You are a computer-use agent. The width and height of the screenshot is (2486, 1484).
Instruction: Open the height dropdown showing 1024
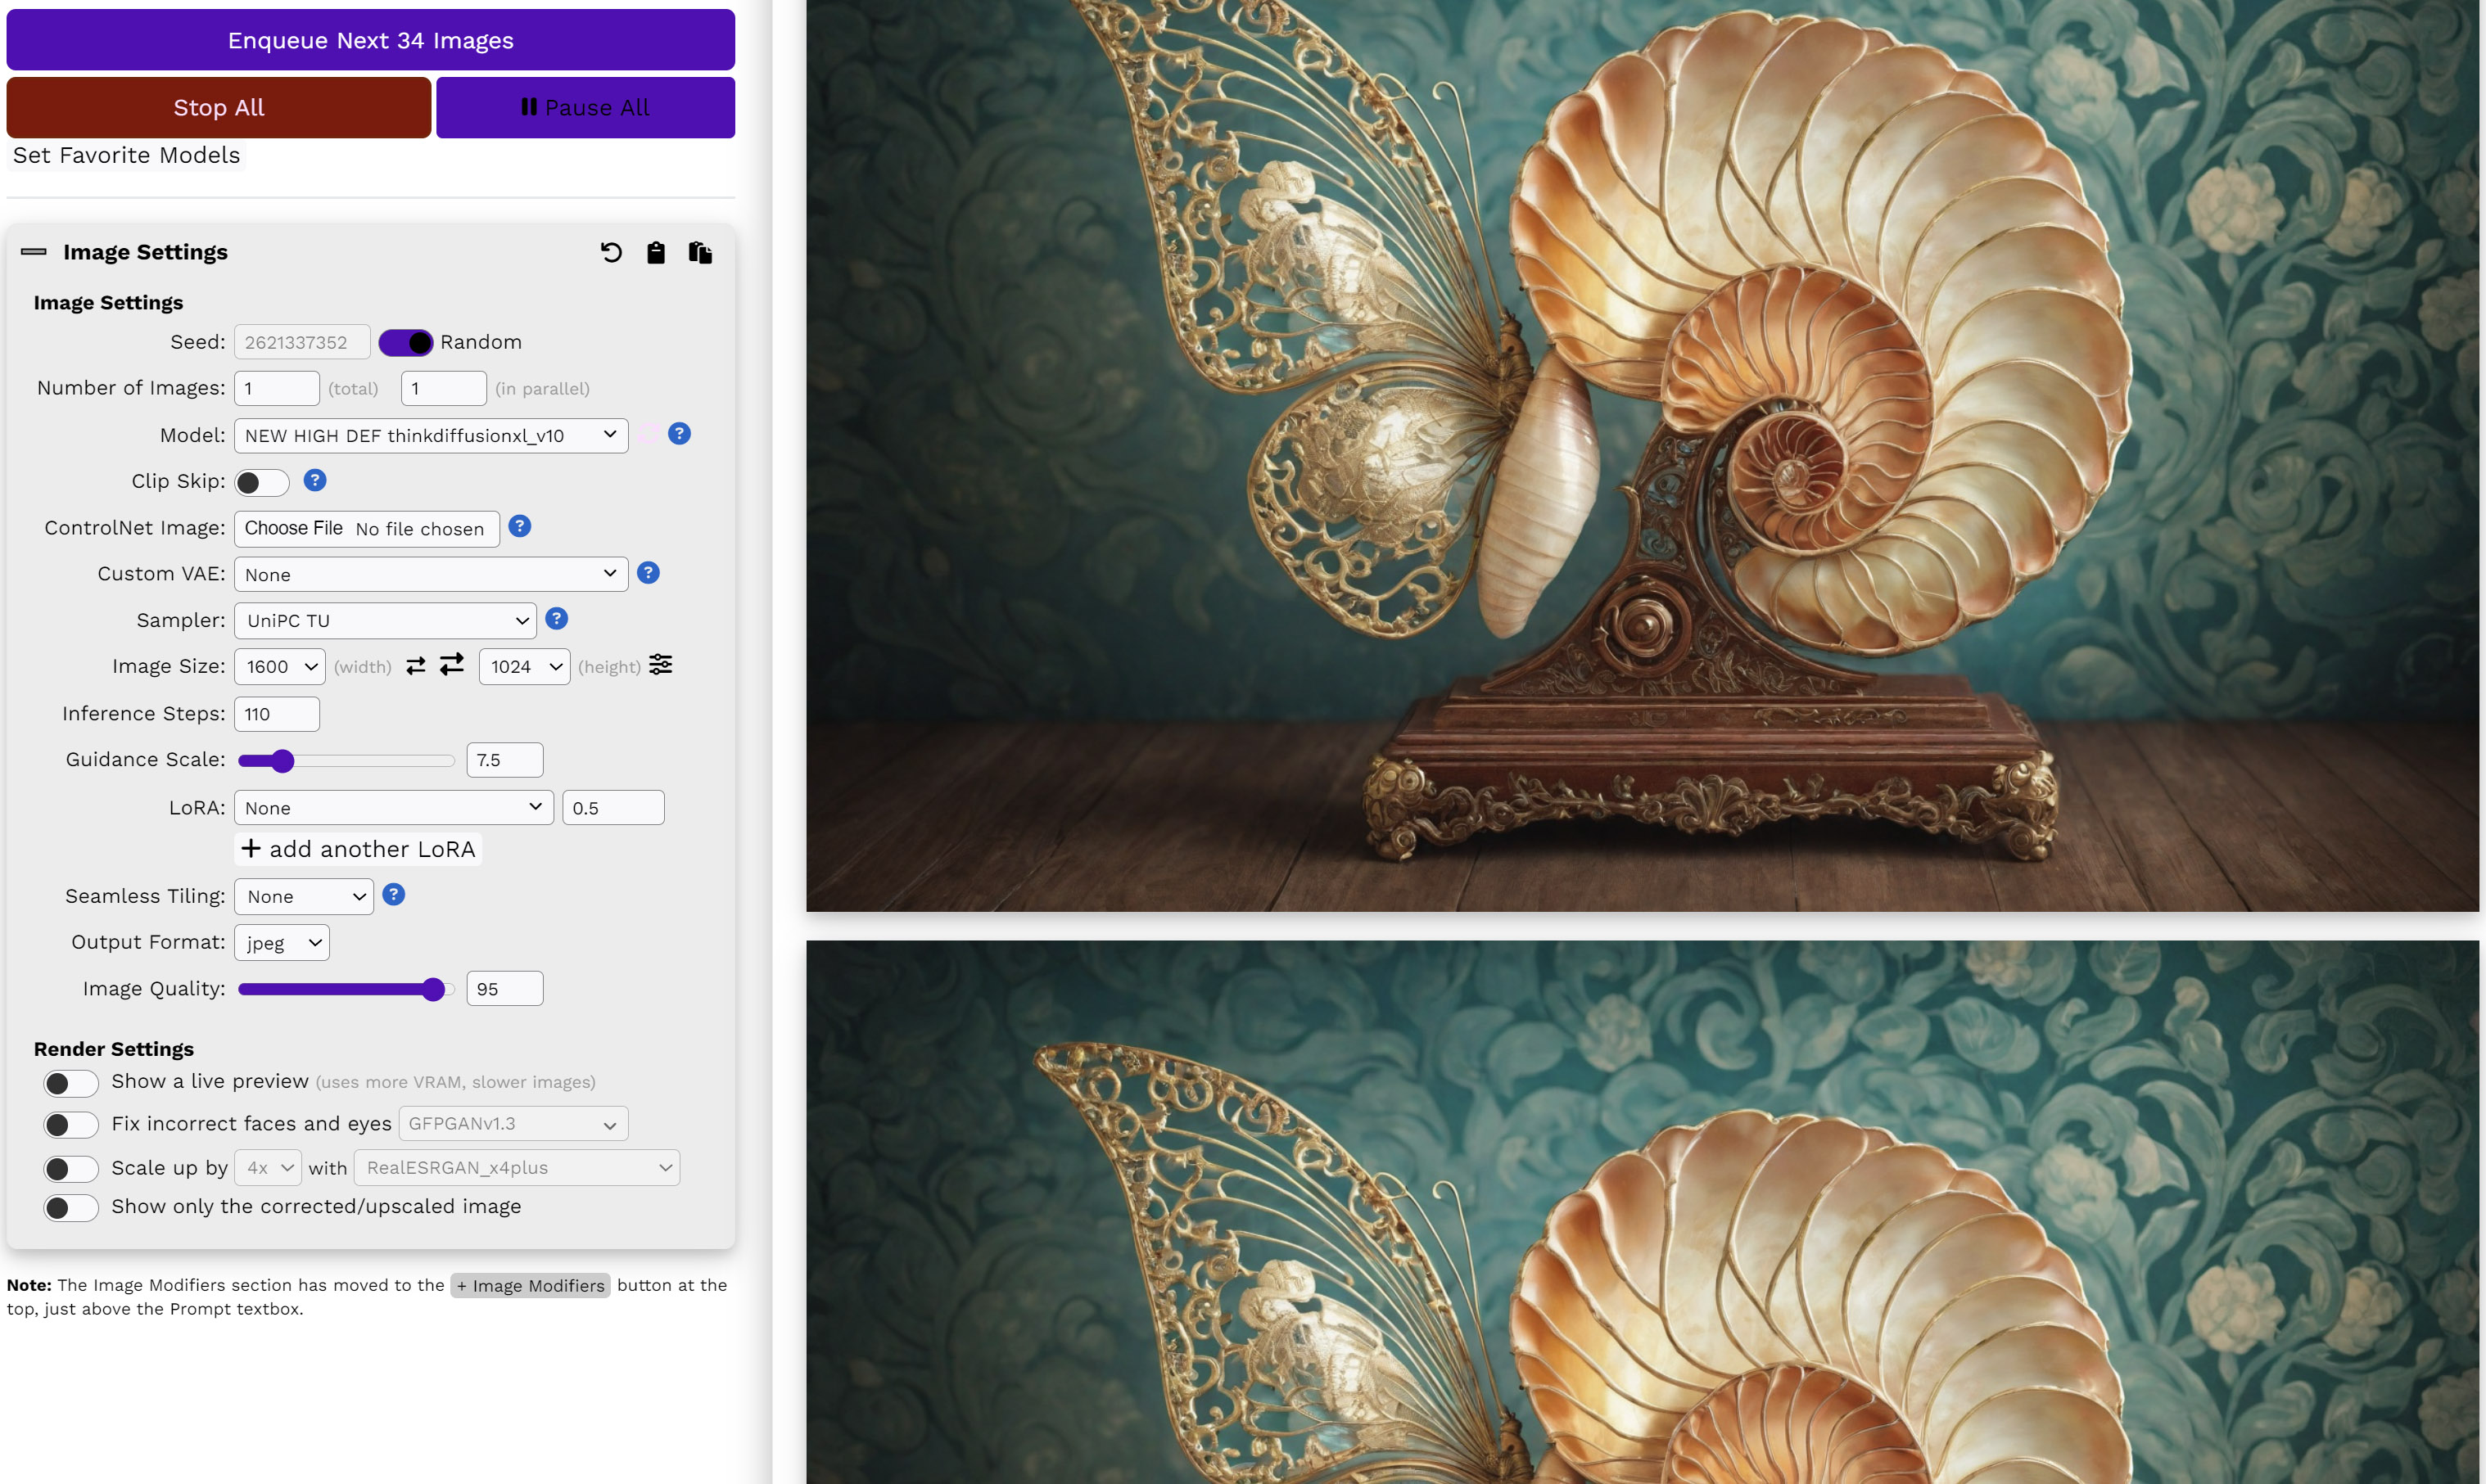524,666
